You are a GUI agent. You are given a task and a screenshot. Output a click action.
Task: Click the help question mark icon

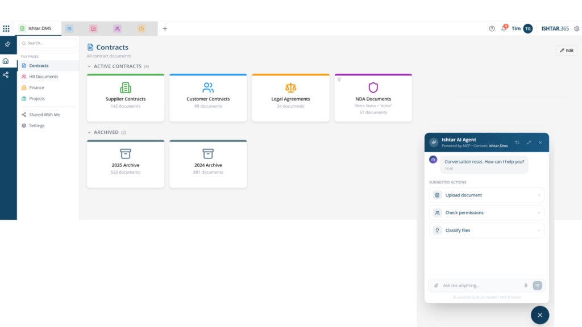pyautogui.click(x=492, y=28)
